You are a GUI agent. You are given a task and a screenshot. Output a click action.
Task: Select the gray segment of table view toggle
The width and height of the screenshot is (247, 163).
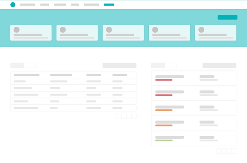[18, 66]
